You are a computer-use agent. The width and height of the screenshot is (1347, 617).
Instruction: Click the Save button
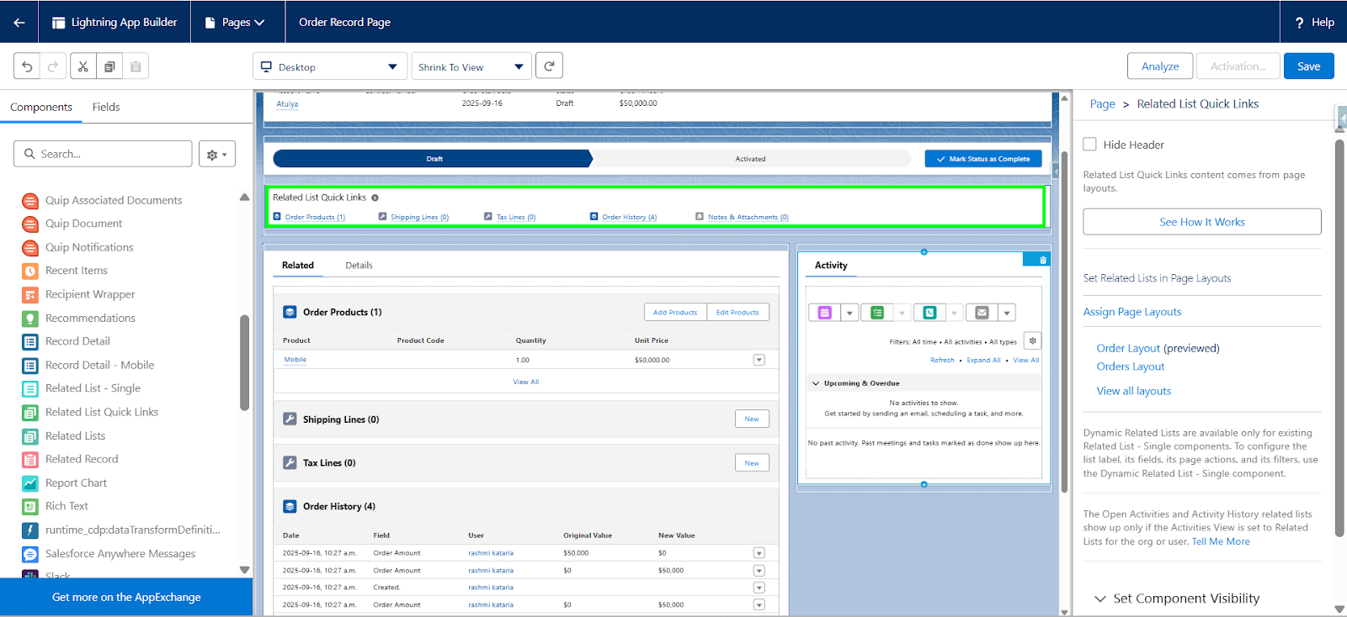pyautogui.click(x=1308, y=66)
